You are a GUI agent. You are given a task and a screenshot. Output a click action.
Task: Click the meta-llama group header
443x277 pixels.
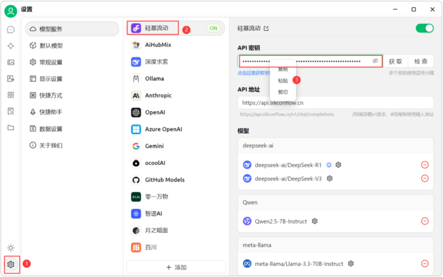[x=335, y=245]
